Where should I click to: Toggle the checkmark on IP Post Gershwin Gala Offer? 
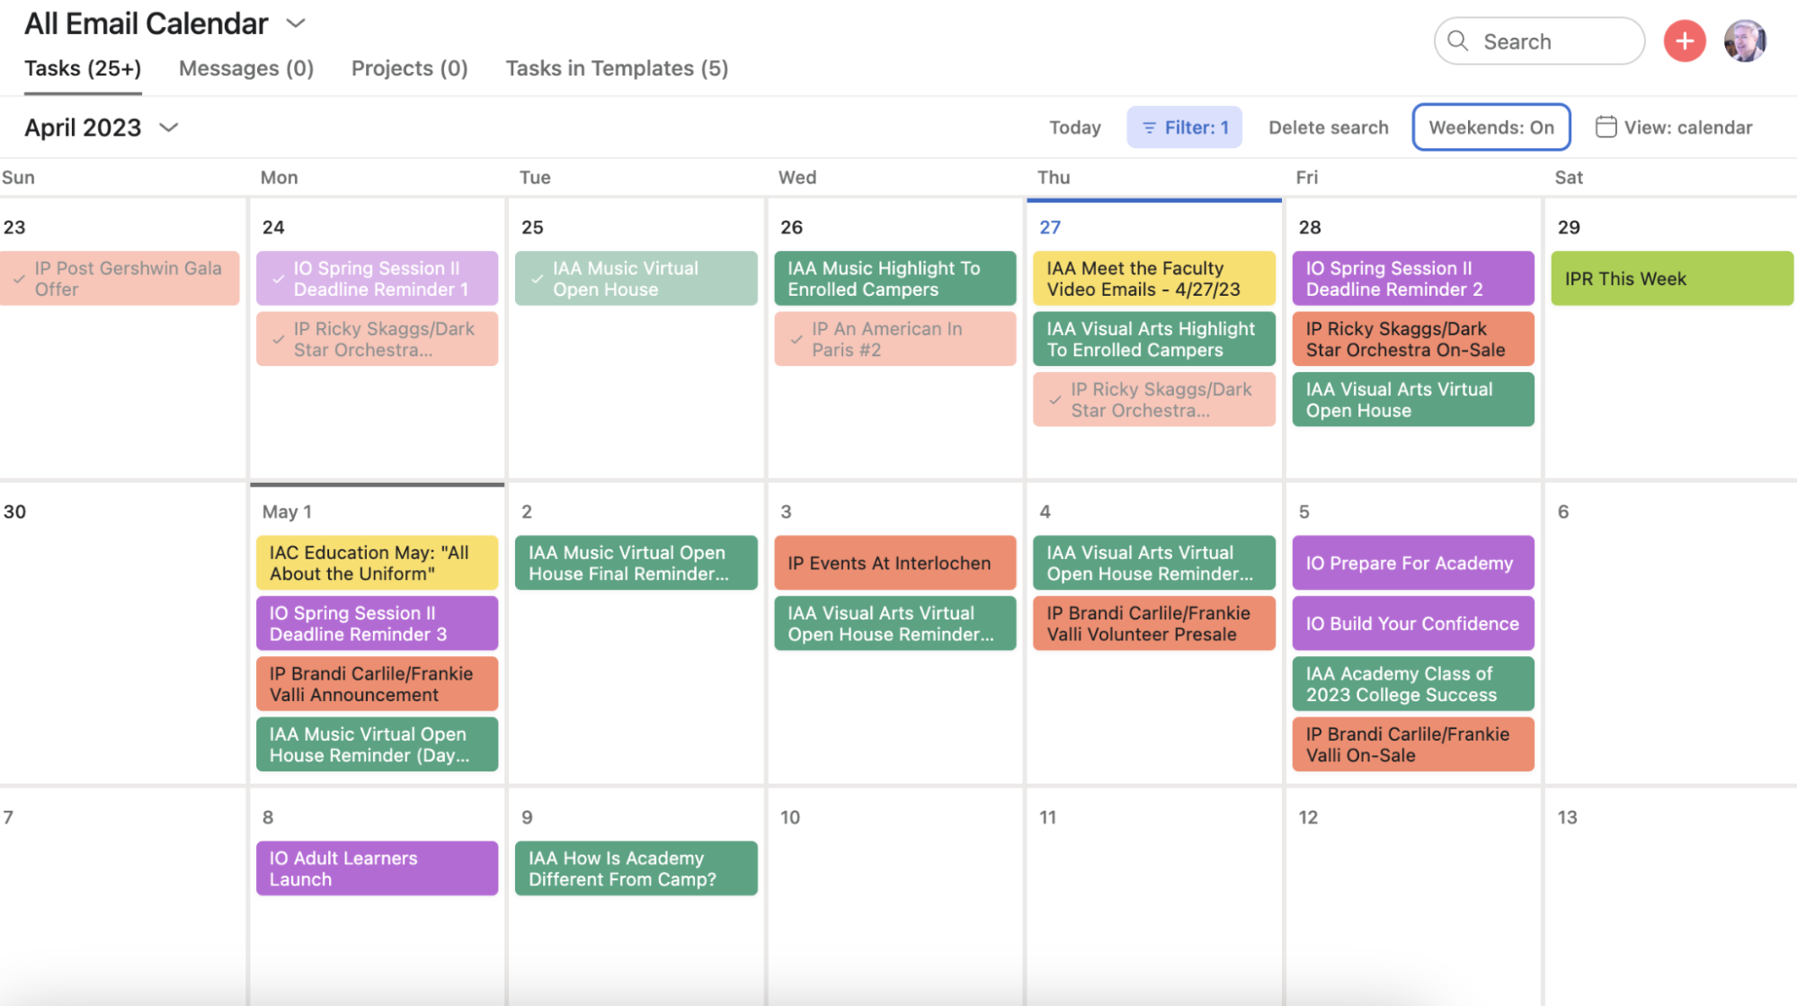click(x=18, y=279)
